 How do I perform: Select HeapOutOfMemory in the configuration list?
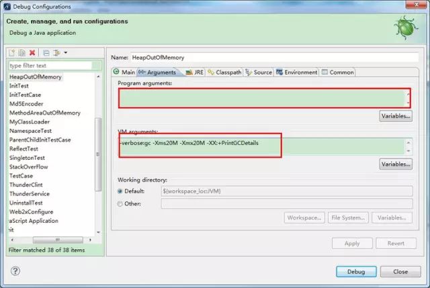pyautogui.click(x=36, y=77)
